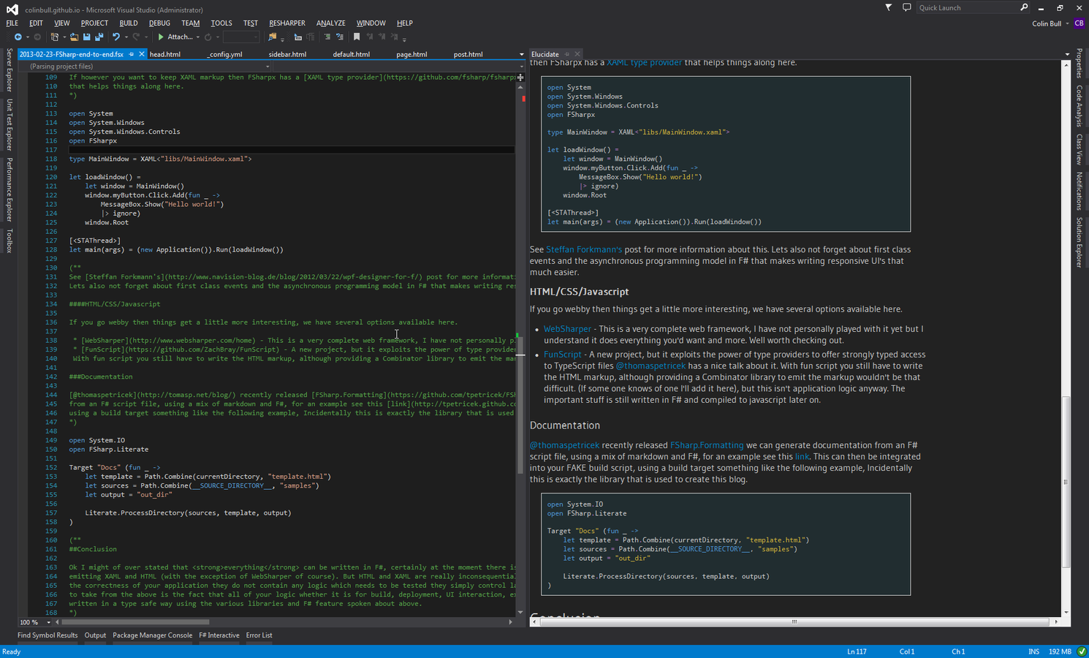Close the FSharp-end-to-end.fsx tab
1089x658 pixels.
pos(142,54)
